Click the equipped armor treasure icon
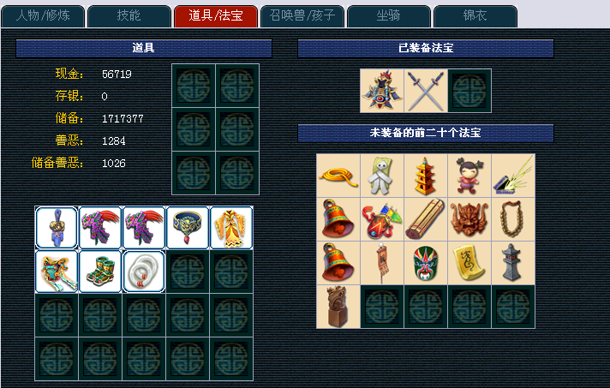Screen dimensions: 610x388 coord(382,91)
